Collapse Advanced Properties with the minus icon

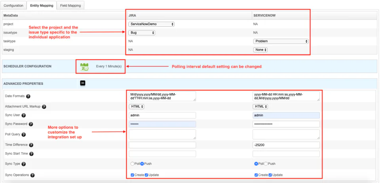click(83, 83)
